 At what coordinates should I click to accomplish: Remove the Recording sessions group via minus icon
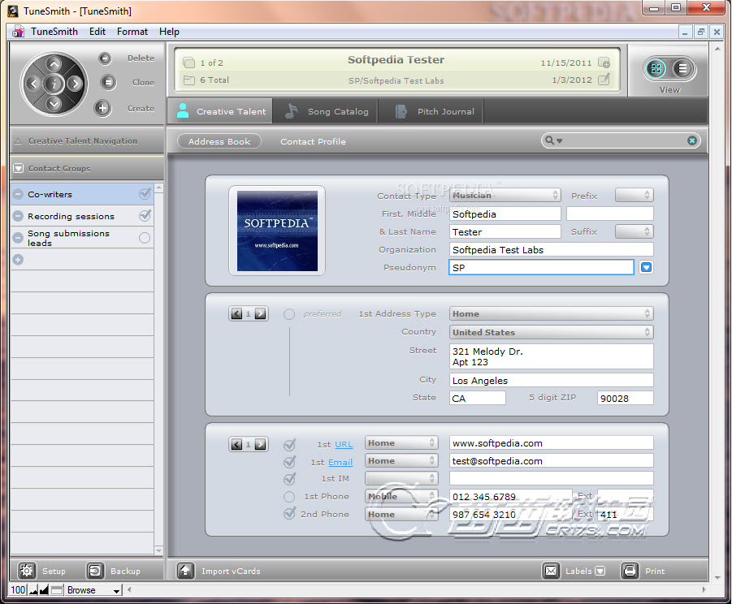[18, 216]
